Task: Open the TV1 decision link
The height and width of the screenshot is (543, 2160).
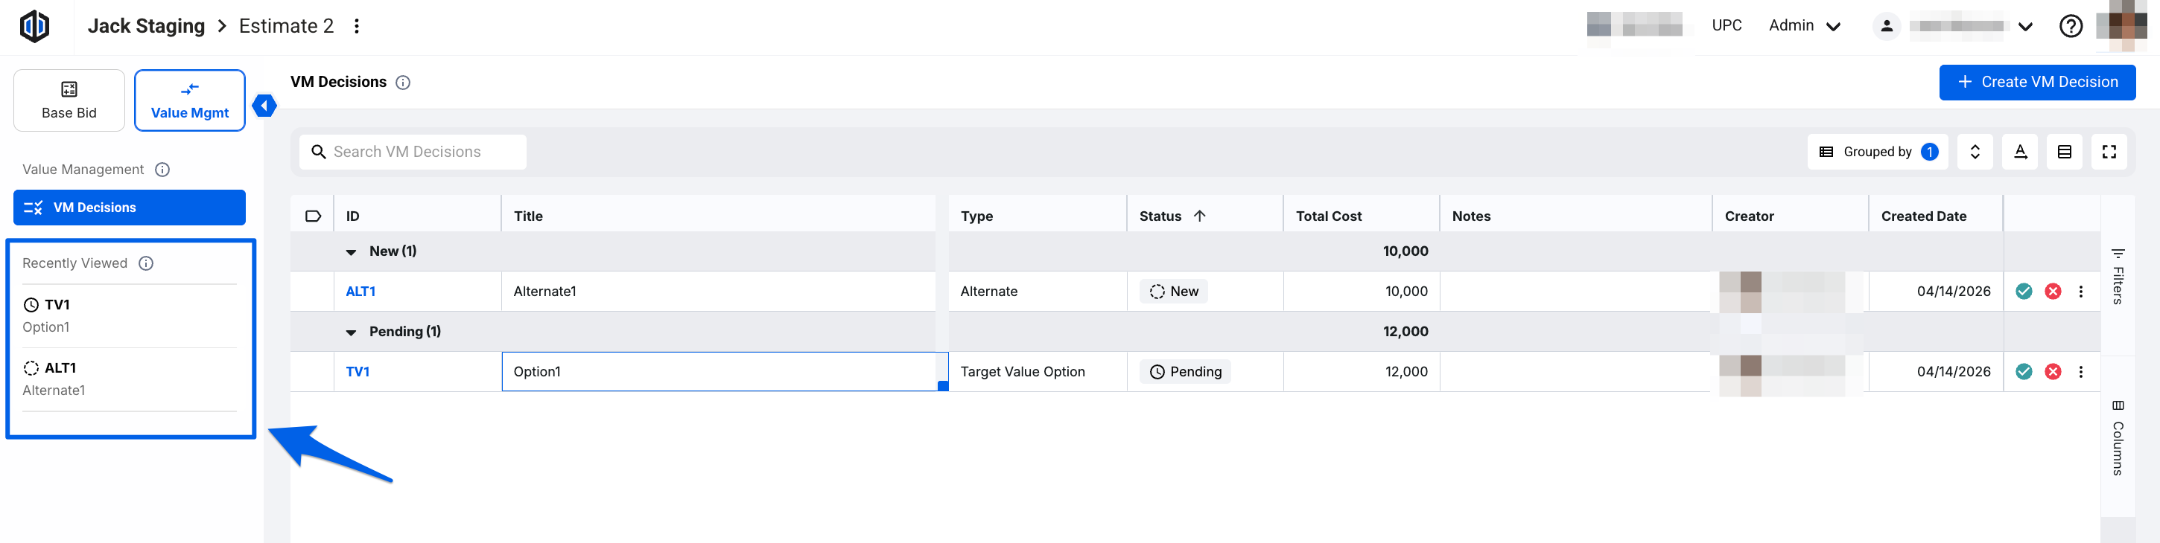Action: click(358, 372)
